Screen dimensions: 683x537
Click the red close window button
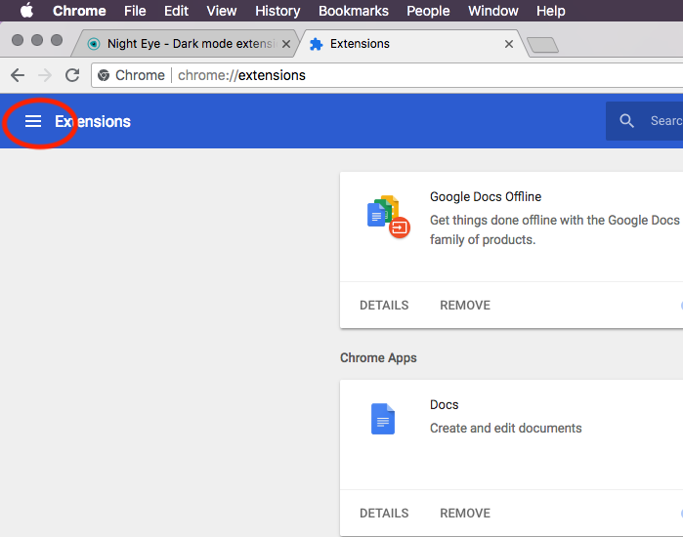click(18, 40)
